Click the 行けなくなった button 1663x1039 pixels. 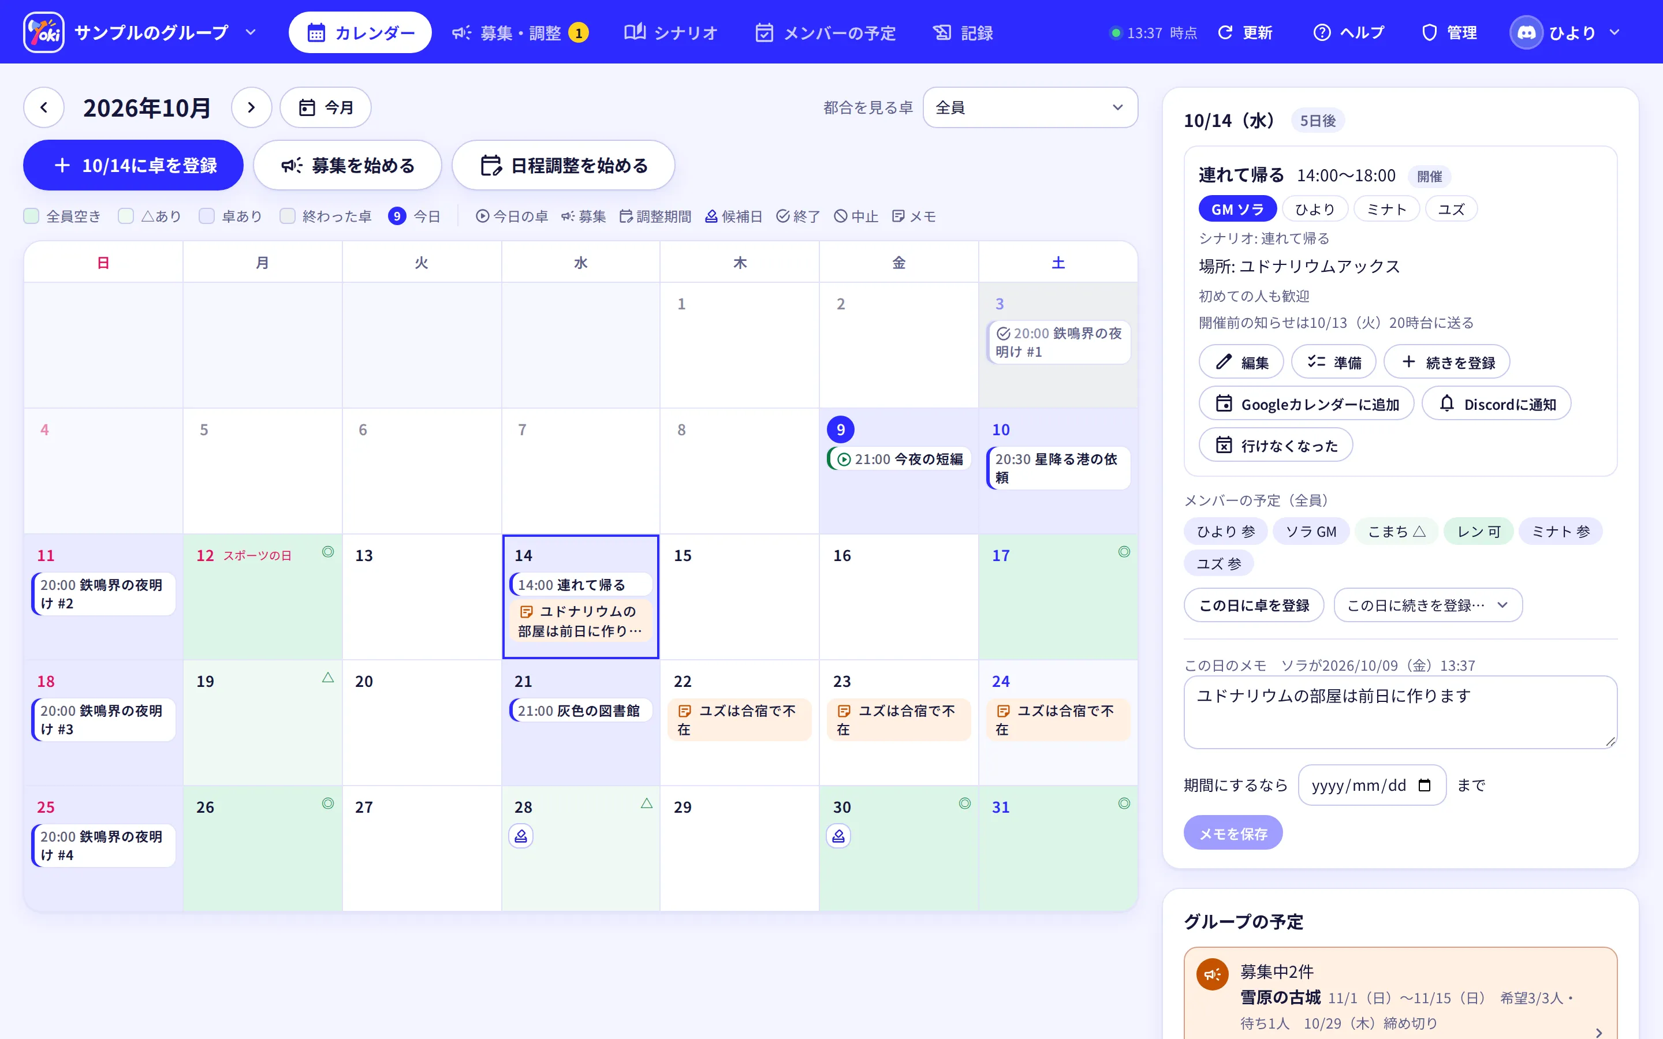[x=1276, y=445]
